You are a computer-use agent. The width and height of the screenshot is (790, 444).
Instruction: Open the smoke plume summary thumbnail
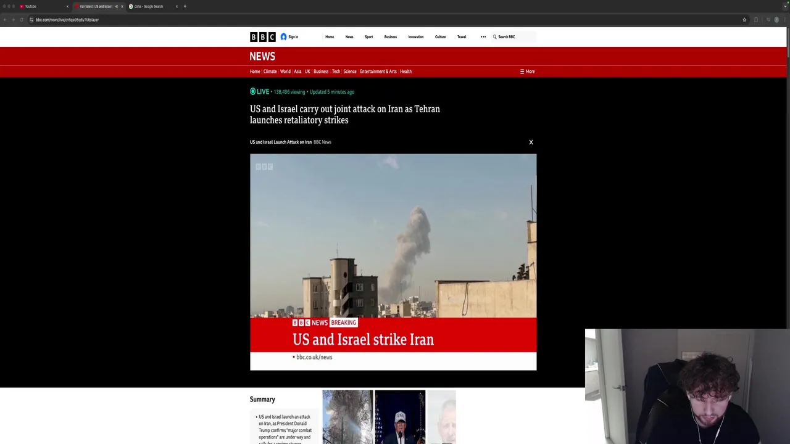pos(347,417)
